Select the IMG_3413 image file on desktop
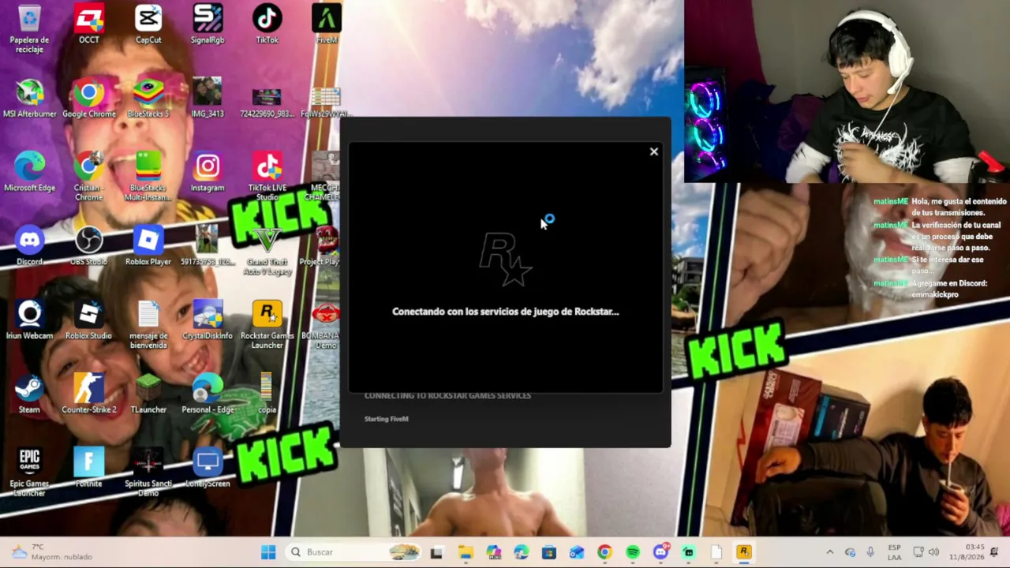The image size is (1010, 568). click(x=208, y=98)
